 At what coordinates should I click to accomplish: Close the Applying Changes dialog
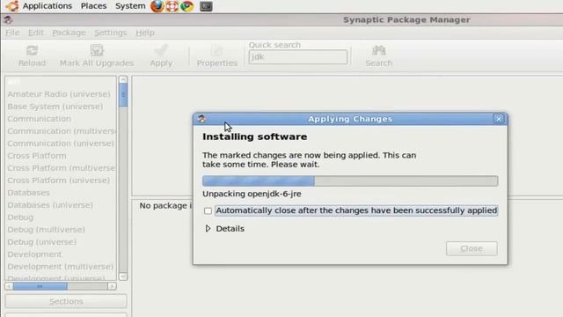499,119
